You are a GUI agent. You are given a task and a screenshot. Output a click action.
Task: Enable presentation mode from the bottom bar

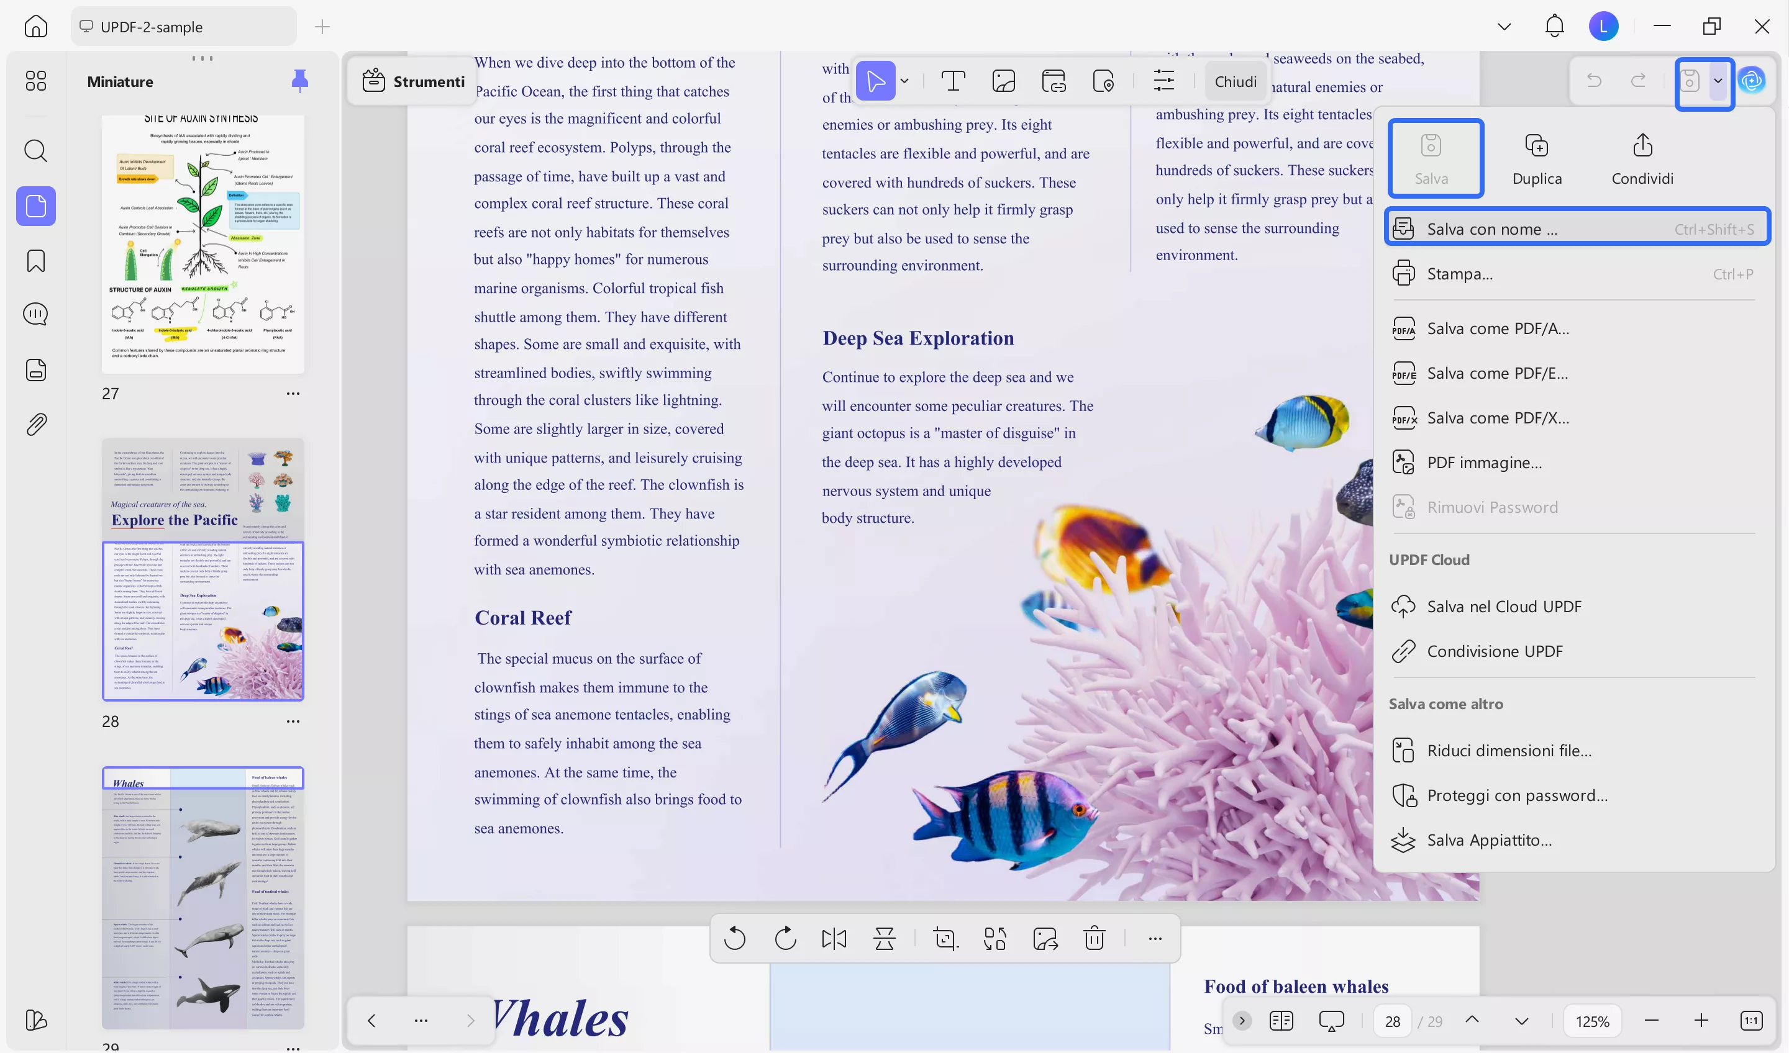point(1331,1020)
